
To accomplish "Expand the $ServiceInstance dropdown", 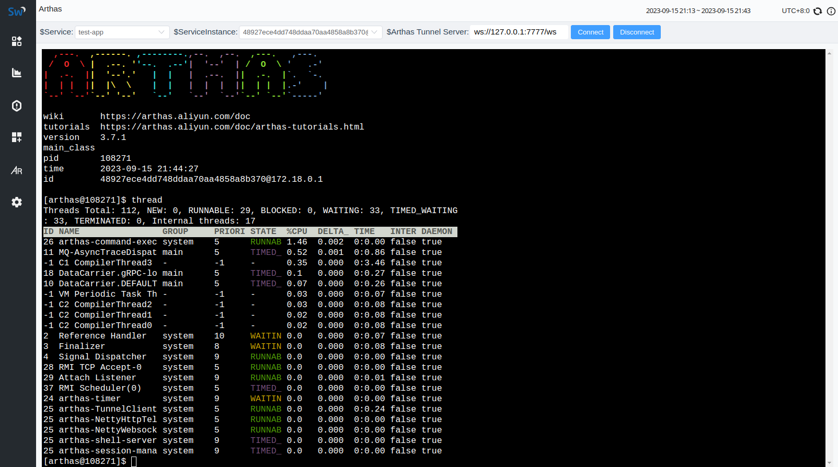I will (x=310, y=32).
